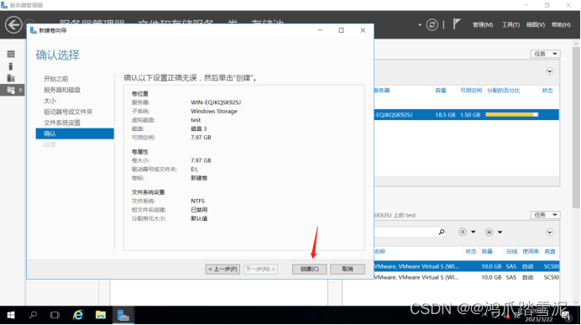Minimize the new volume wizard window
The height and width of the screenshot is (325, 581).
point(320,30)
